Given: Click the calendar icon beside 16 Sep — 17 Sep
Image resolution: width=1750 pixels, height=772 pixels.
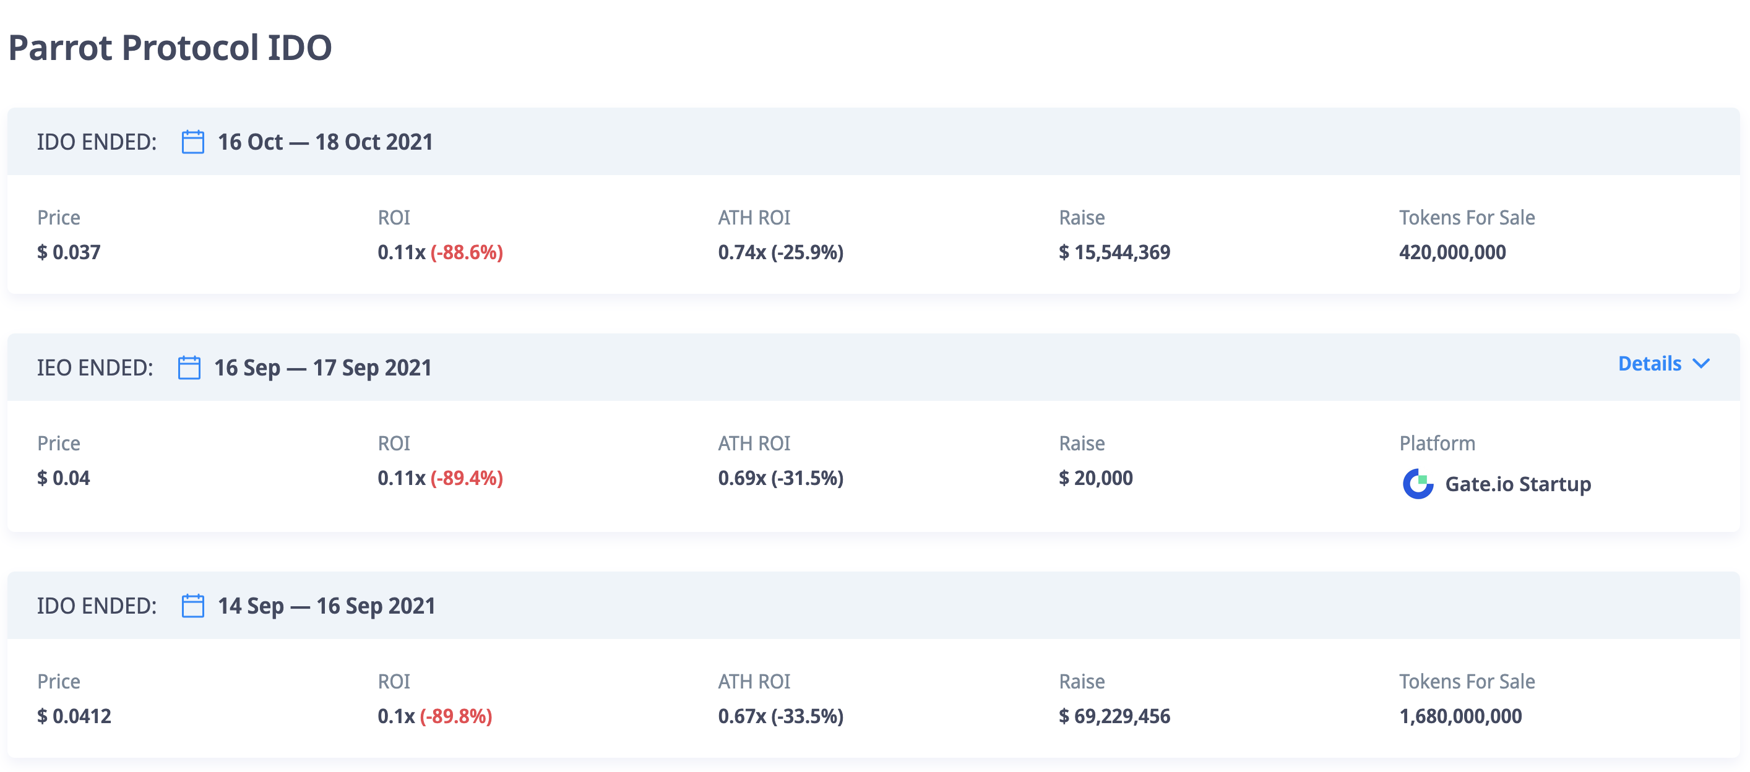Looking at the screenshot, I should point(189,367).
